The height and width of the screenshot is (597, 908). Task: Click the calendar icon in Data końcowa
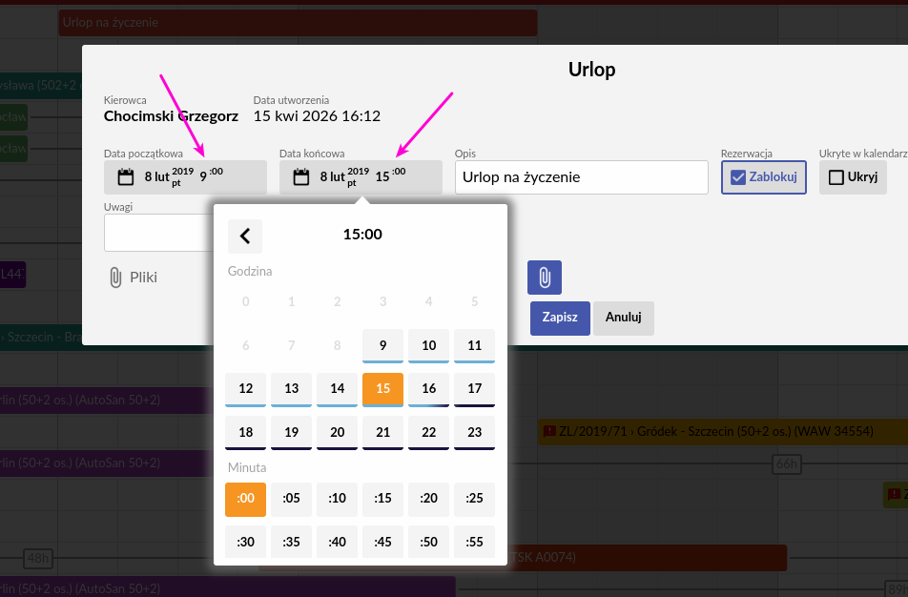coord(300,177)
